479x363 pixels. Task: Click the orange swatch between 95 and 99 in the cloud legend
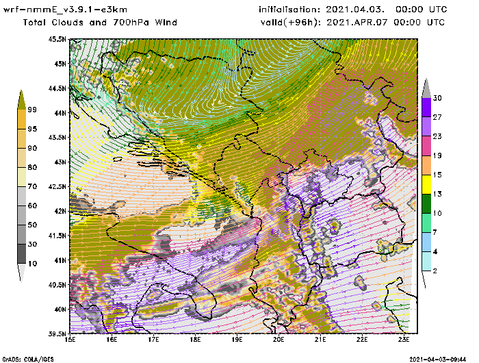point(22,119)
